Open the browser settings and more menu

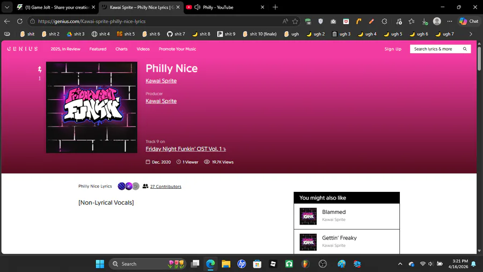pyautogui.click(x=450, y=22)
